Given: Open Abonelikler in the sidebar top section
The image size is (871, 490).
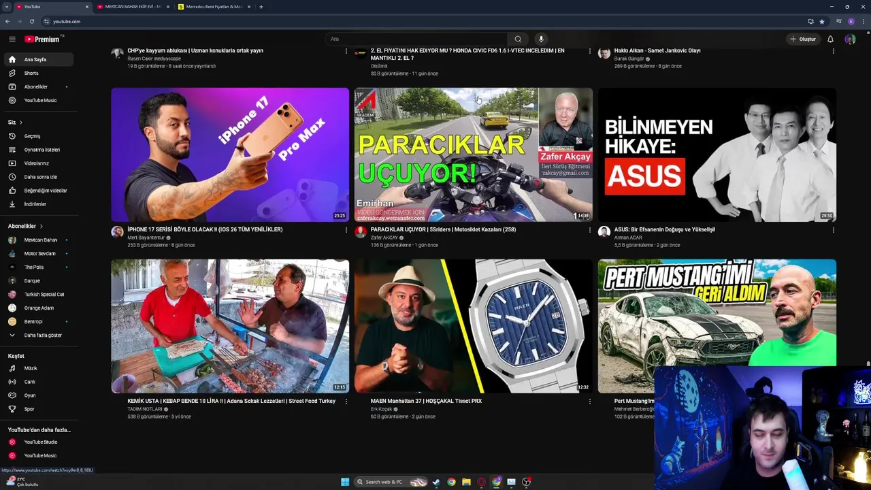Looking at the screenshot, I should point(39,86).
